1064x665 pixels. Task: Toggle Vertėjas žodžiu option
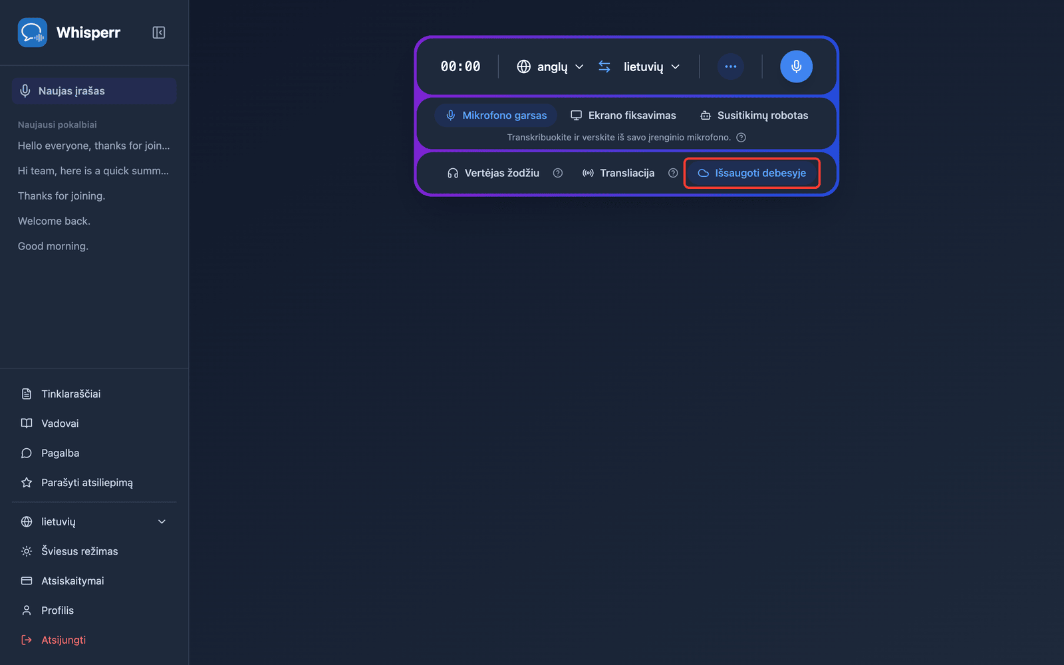click(493, 173)
